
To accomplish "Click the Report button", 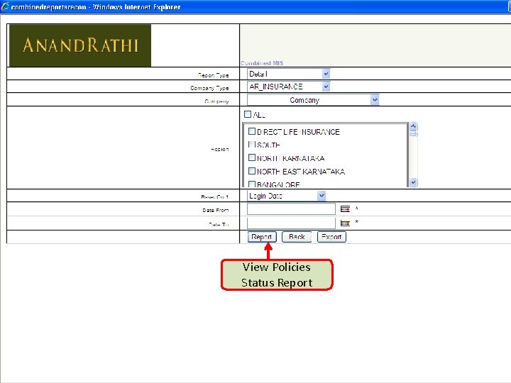I will [262, 237].
